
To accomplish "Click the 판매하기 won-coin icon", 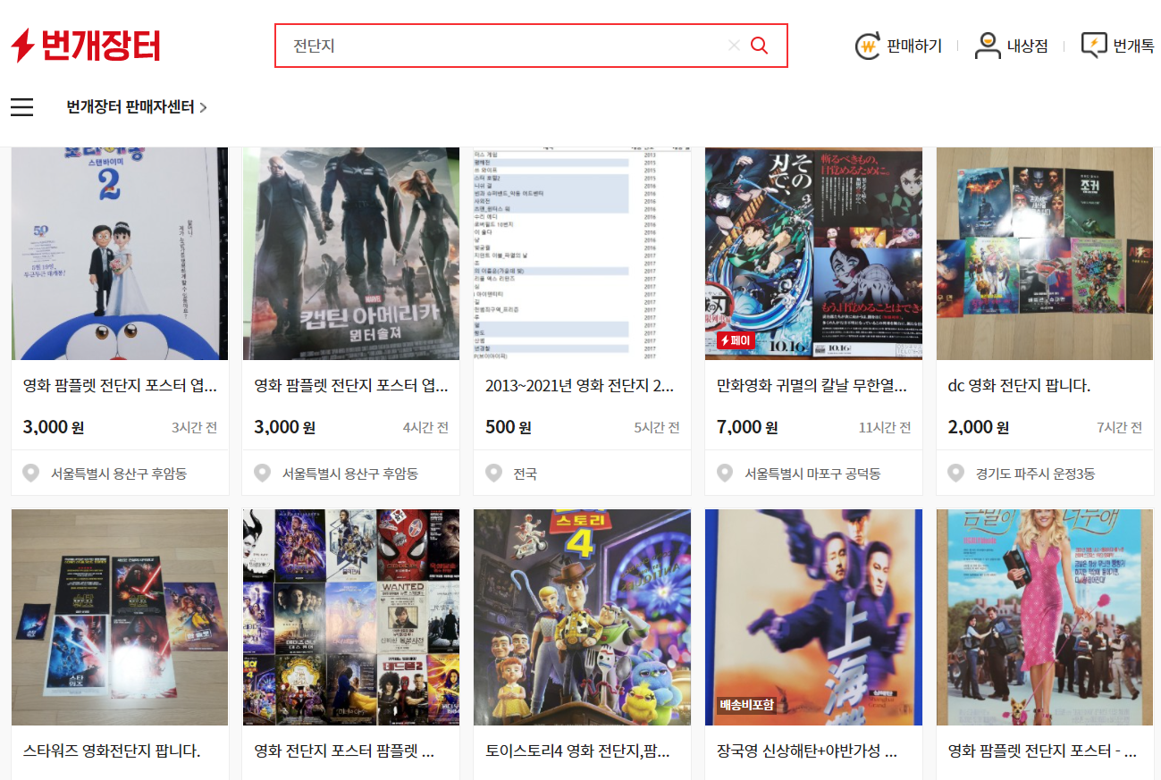I will (x=868, y=46).
